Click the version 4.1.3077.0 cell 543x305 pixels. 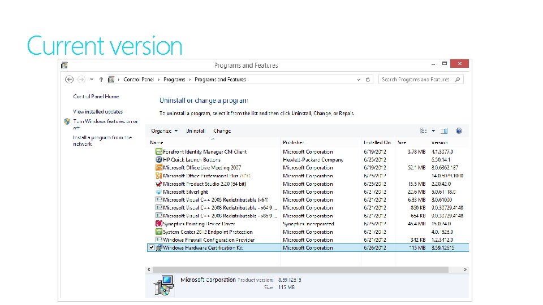[442, 151]
